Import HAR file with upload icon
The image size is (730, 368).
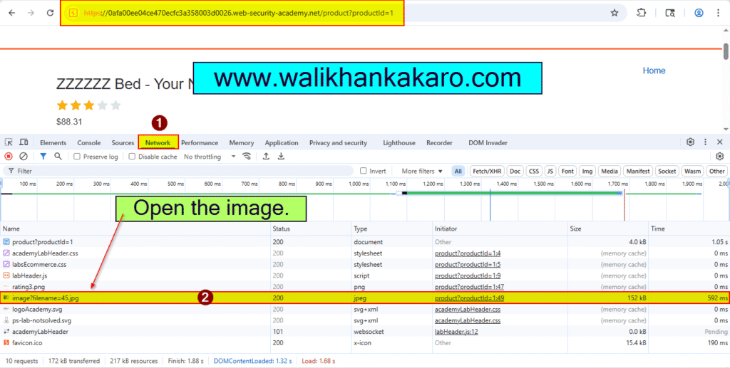point(266,157)
